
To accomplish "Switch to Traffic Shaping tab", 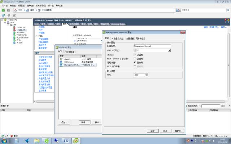I will (130, 39).
